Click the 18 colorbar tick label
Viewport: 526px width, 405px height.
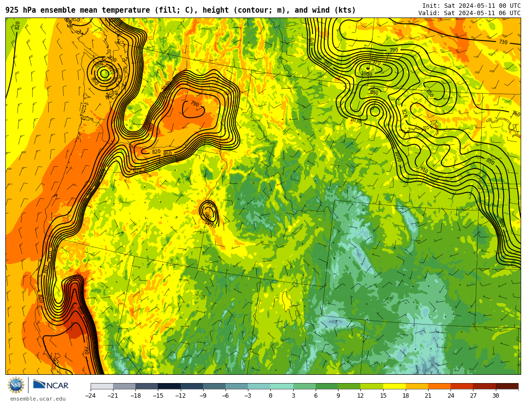pyautogui.click(x=406, y=396)
